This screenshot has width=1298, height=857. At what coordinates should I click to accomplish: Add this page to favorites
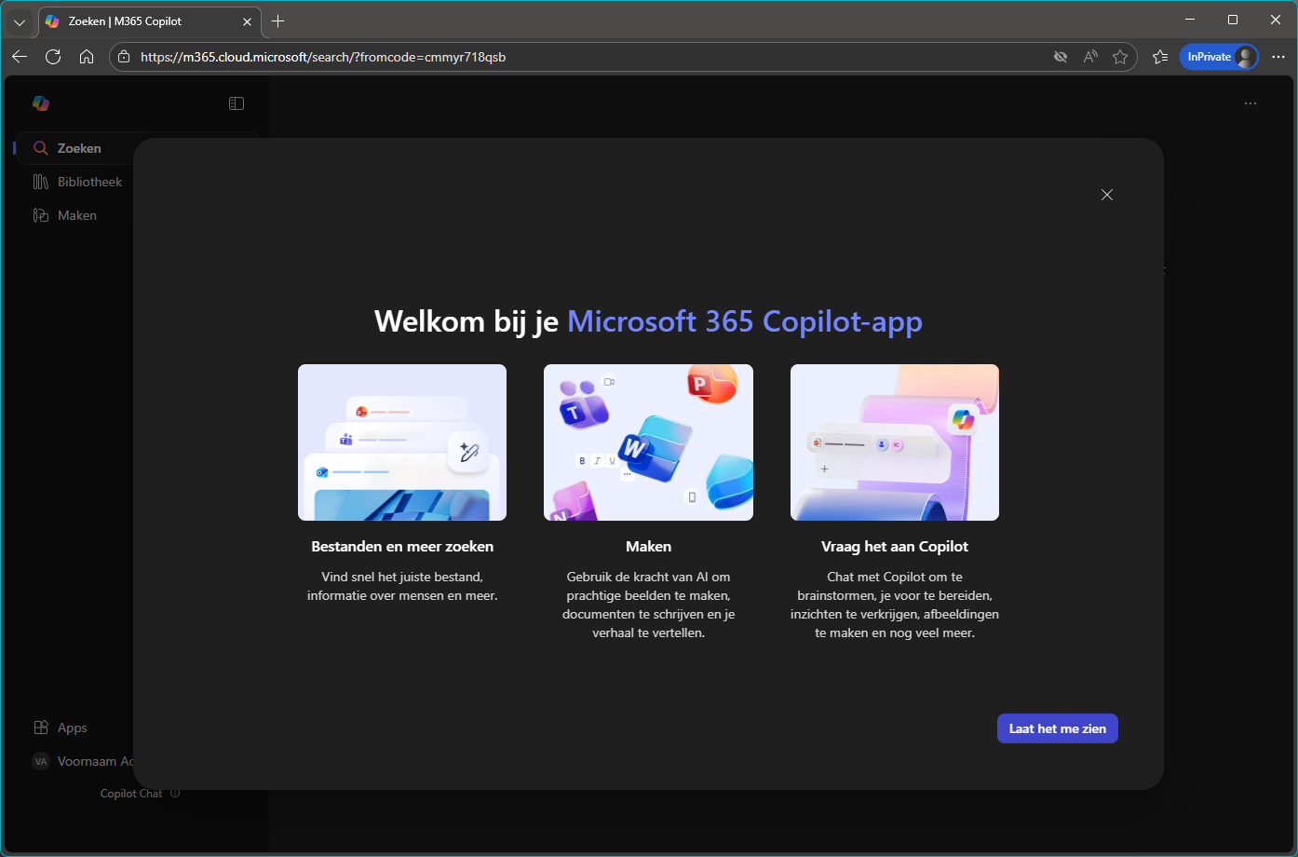(x=1120, y=57)
